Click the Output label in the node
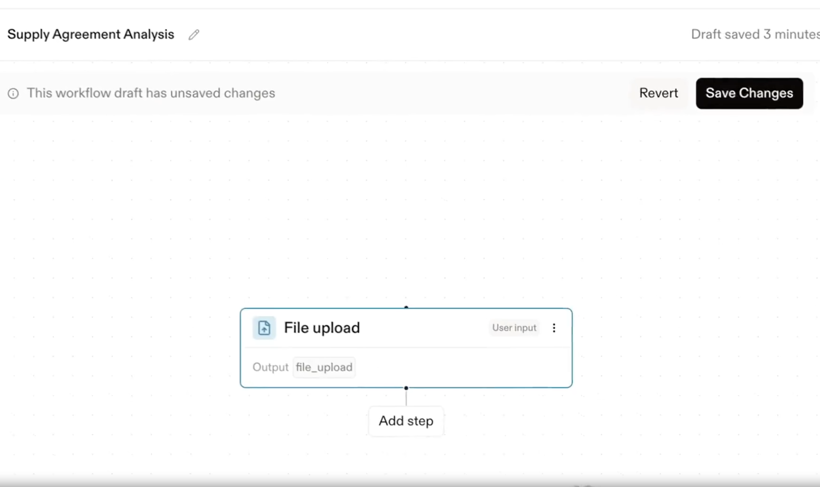Image resolution: width=820 pixels, height=487 pixels. point(270,367)
